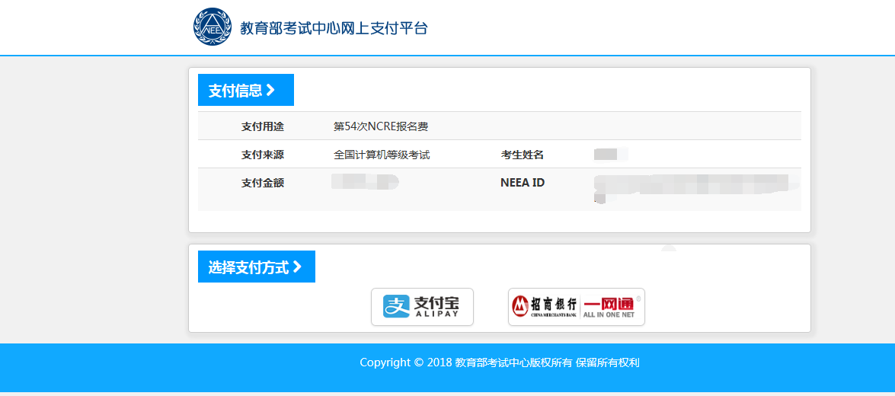
Task: Click the 全国计算机等级考试 value text
Action: 382,155
